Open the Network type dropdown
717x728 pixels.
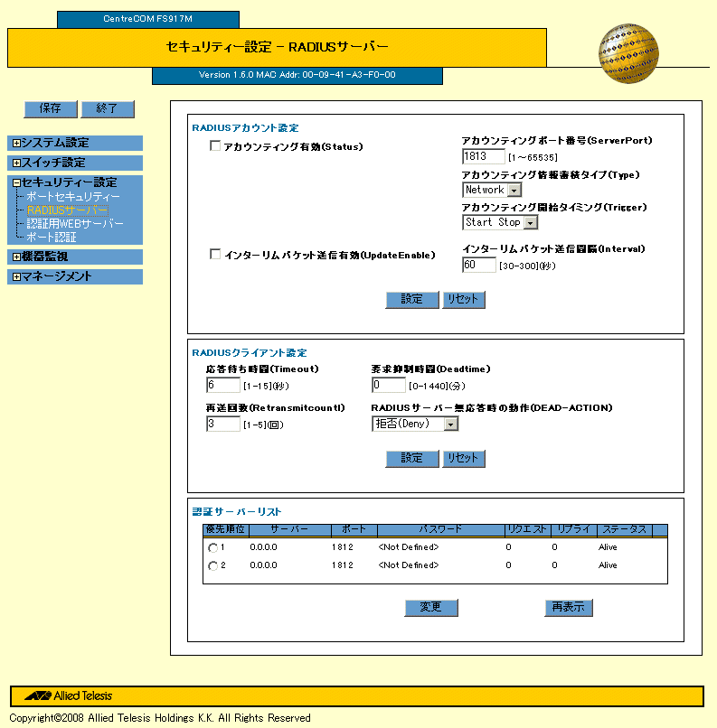[514, 191]
